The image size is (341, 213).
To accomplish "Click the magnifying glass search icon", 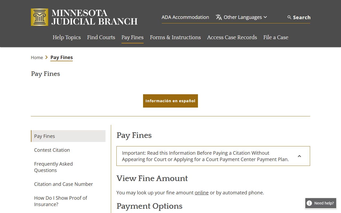I will 289,17.
